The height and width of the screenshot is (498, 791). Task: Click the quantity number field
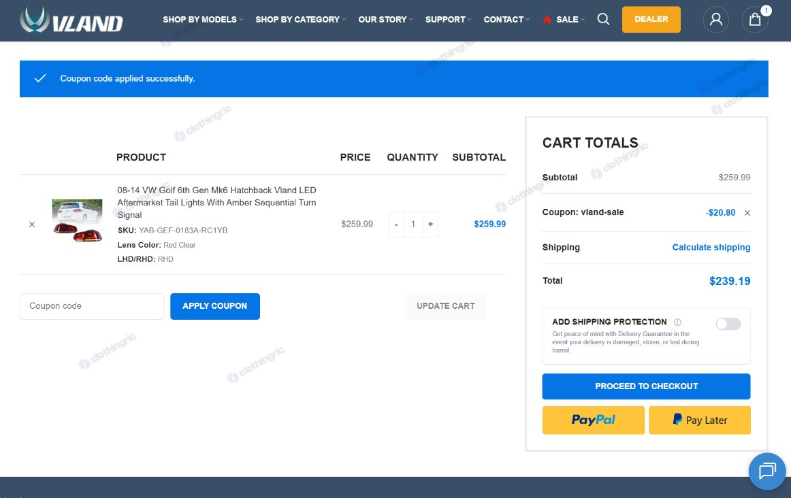[413, 225]
